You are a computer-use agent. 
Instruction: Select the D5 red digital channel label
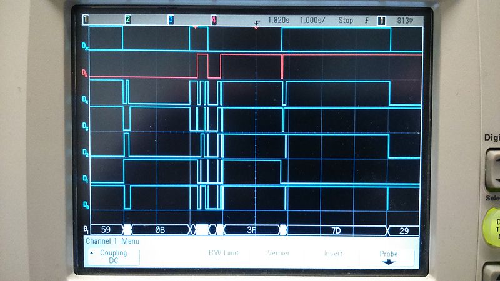pyautogui.click(x=85, y=73)
